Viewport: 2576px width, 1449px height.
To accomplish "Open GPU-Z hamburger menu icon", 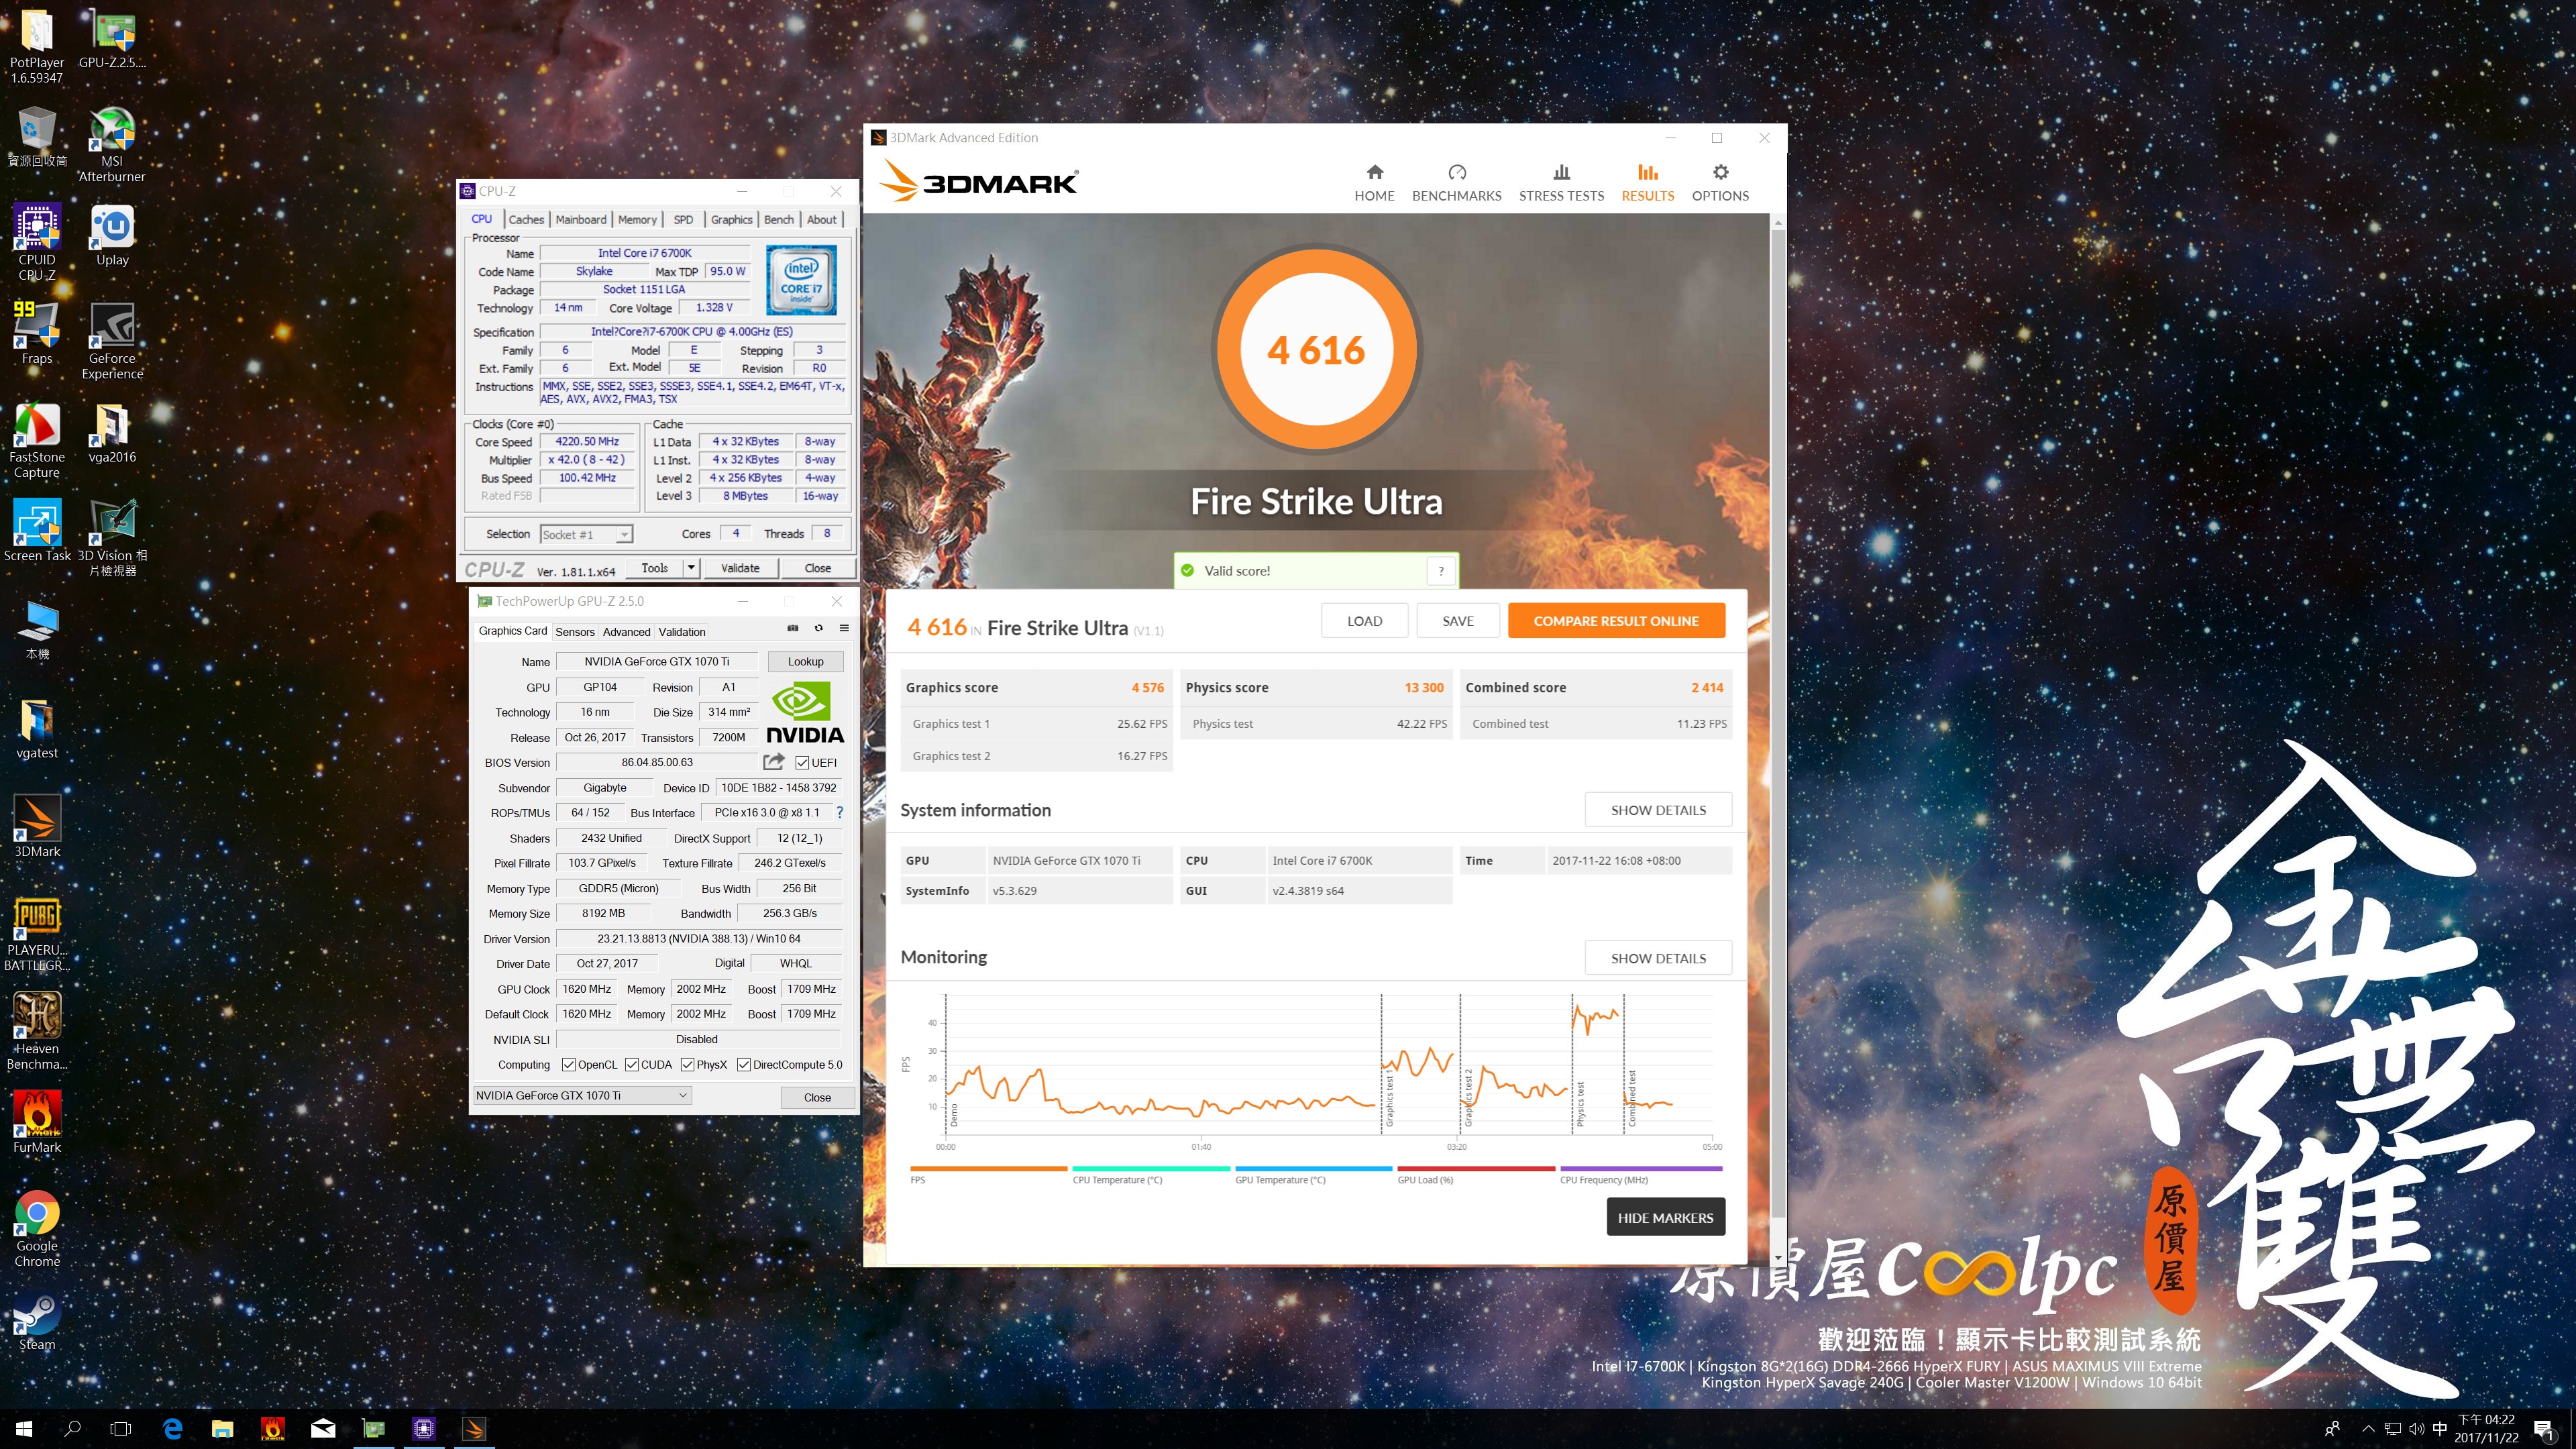I will point(844,629).
